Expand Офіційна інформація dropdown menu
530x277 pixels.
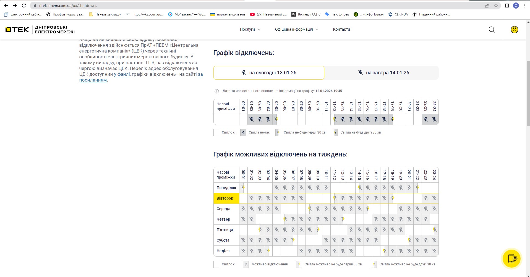pos(296,29)
